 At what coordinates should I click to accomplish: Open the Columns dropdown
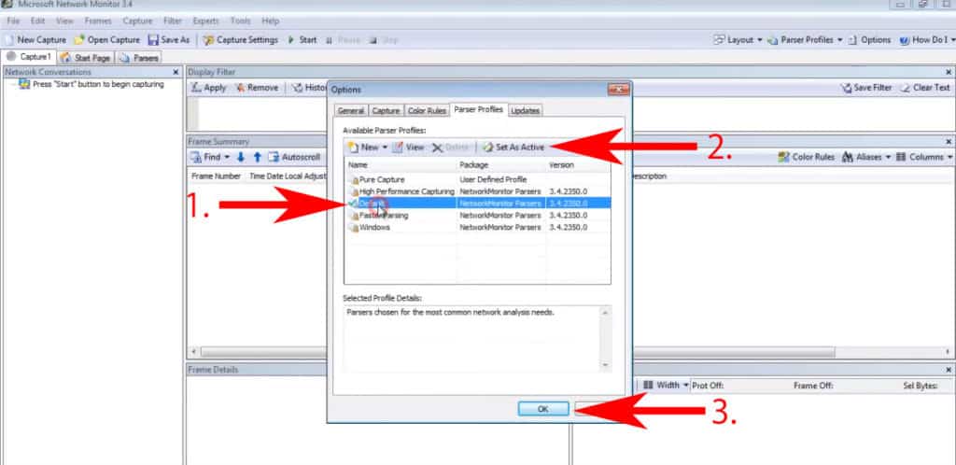point(925,157)
